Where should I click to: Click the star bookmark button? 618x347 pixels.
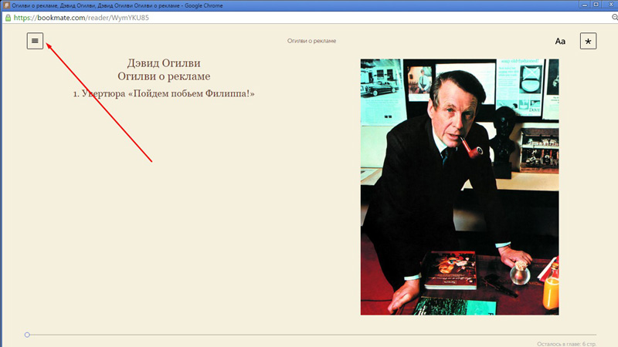(x=588, y=42)
